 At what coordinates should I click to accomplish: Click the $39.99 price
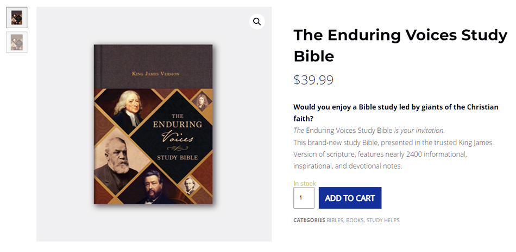click(x=313, y=80)
